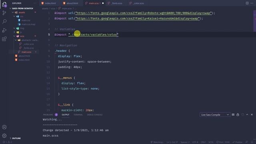
Task: Click the Problems count badge
Action: tap(56, 115)
